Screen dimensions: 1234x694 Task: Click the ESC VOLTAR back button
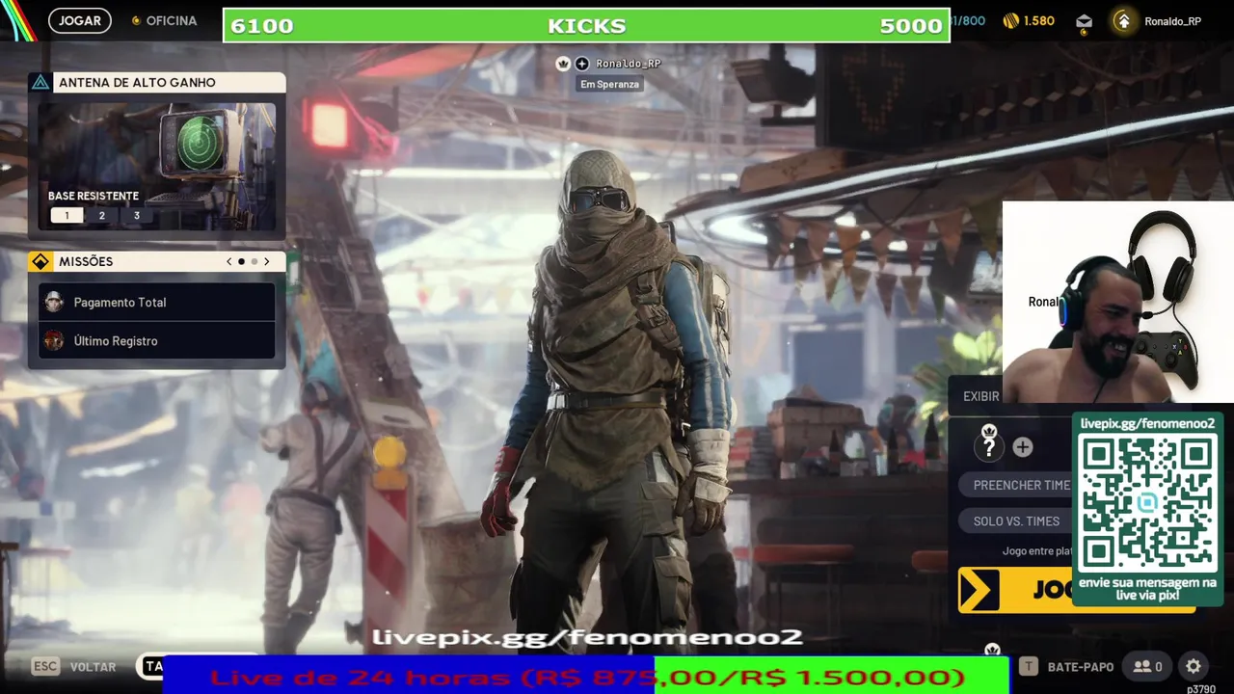point(74,666)
